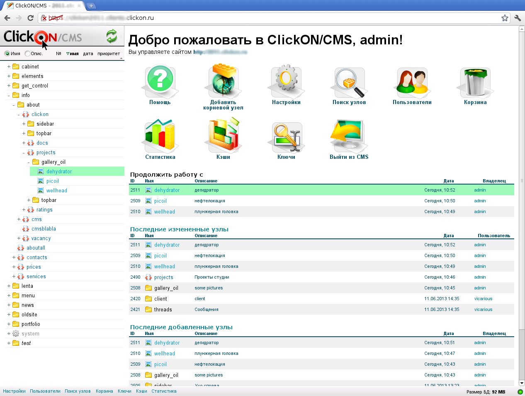Image resolution: width=525 pixels, height=396 pixels.
Task: Collapse the info tree node
Action: pos(9,95)
